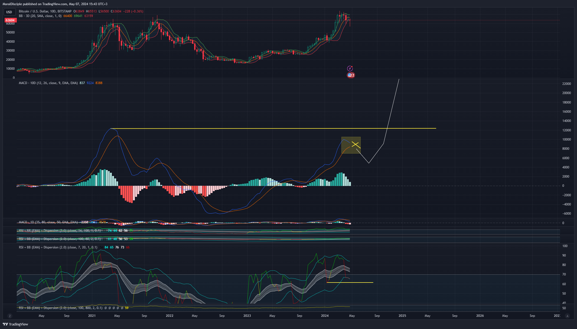Viewport: 577px width, 329px height.
Task: Click the orange signal value 8388
Action: tap(99, 83)
